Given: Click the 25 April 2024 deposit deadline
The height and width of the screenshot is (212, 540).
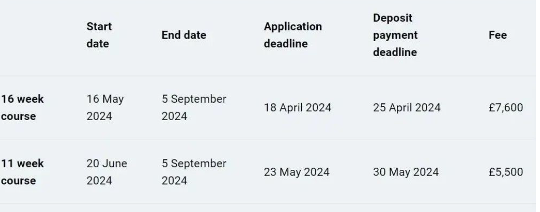Looking at the screenshot, I should pos(407,108).
